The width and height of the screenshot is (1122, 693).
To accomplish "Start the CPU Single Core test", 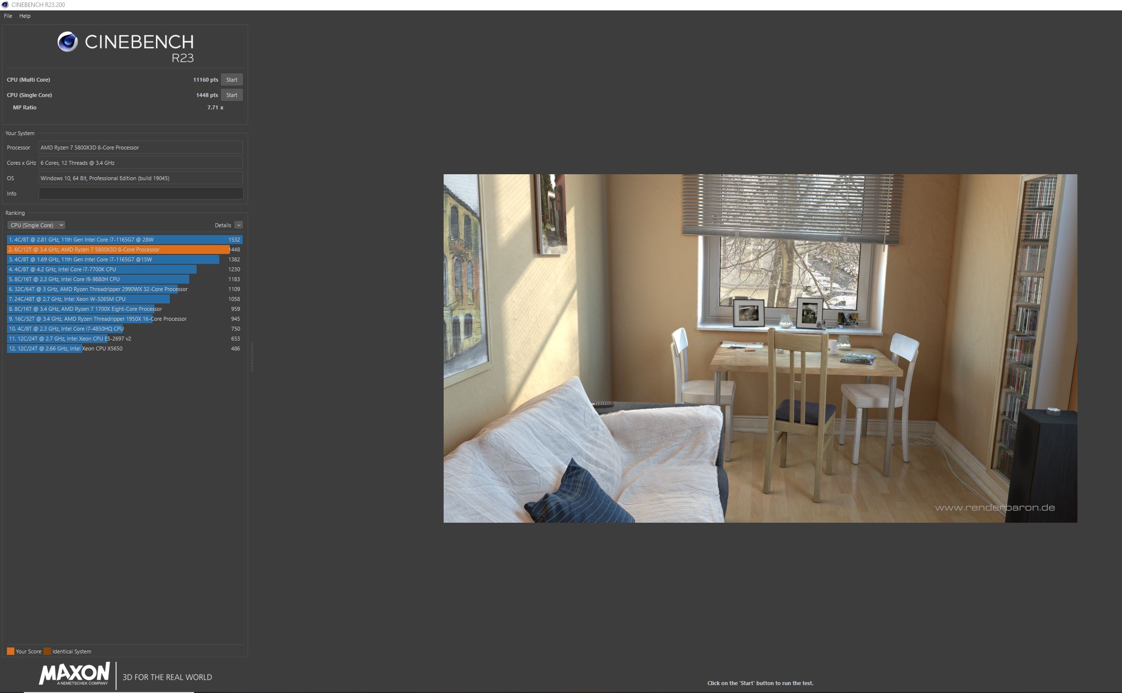I will click(x=231, y=95).
